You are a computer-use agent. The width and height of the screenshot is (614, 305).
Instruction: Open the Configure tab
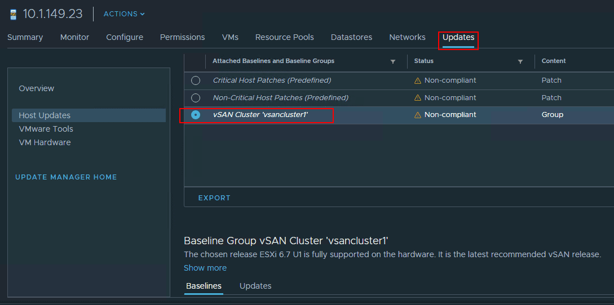click(x=125, y=37)
